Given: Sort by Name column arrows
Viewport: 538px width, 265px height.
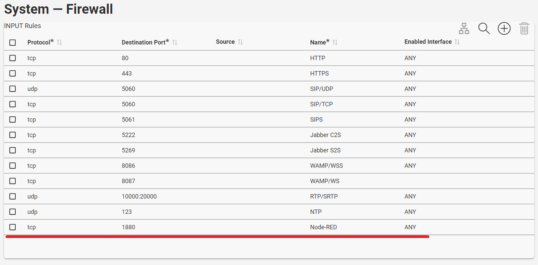Looking at the screenshot, I should tap(335, 42).
